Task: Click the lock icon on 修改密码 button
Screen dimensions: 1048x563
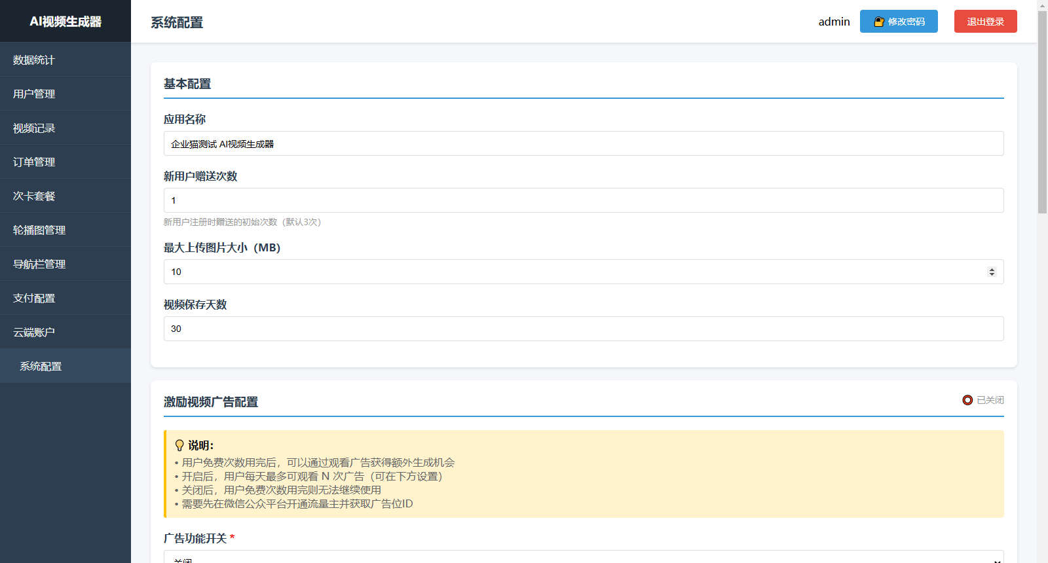Action: [879, 22]
